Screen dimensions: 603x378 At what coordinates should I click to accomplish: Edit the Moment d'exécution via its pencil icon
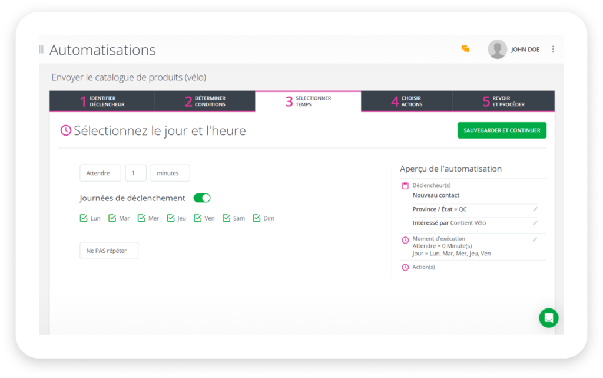coord(535,238)
